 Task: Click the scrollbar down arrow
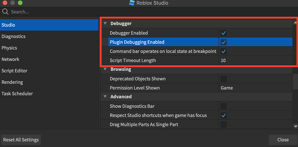tap(295, 126)
